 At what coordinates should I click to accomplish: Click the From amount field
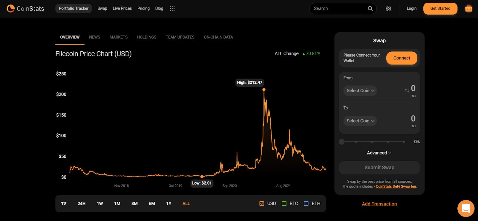(413, 88)
